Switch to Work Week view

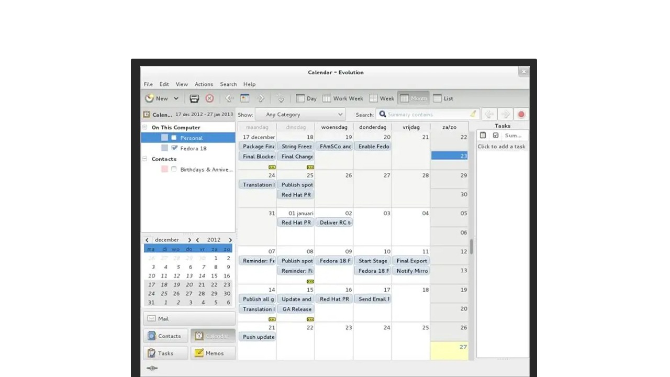click(x=343, y=98)
